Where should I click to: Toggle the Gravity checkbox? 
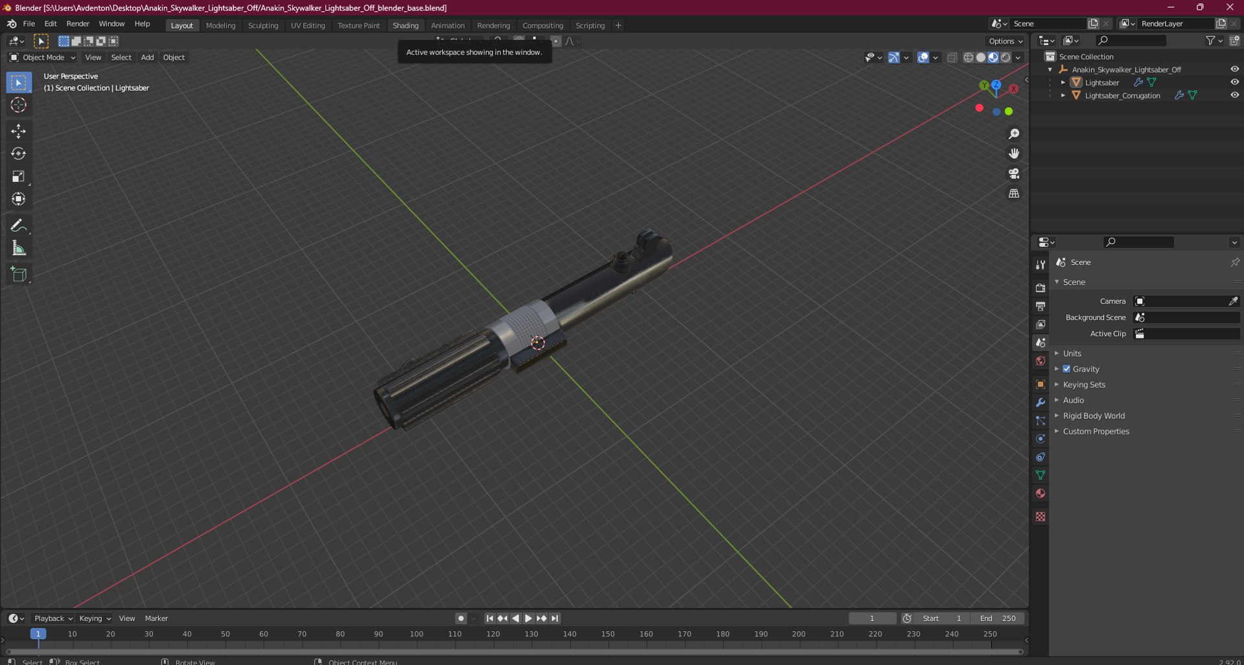pyautogui.click(x=1066, y=369)
